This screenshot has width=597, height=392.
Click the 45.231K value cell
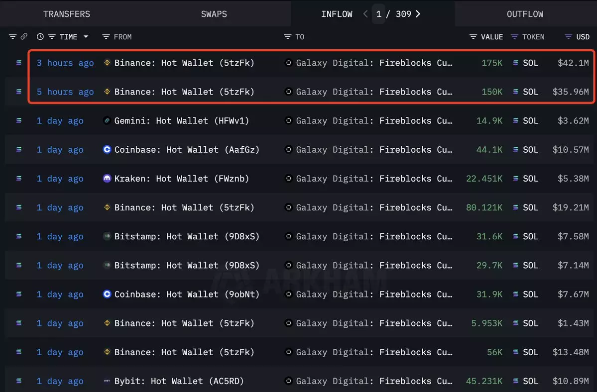coord(484,381)
